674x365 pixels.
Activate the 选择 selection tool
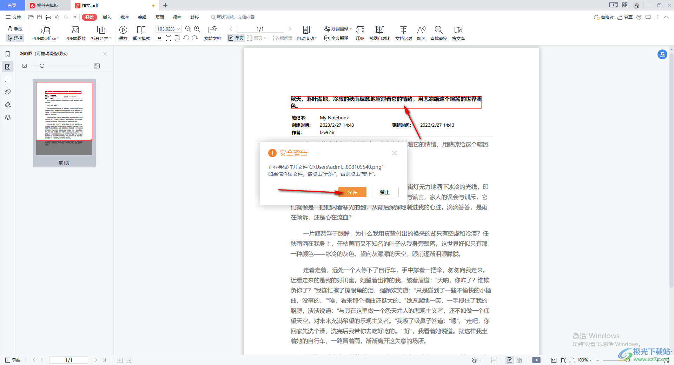pos(15,38)
